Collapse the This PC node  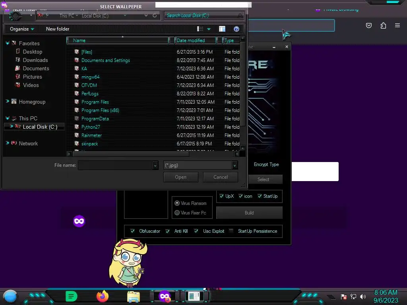pos(7,118)
